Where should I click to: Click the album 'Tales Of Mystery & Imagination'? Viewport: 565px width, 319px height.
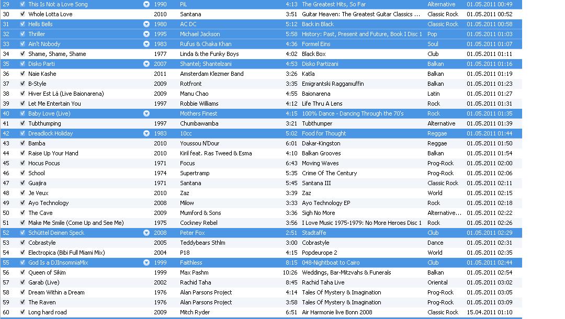pos(341,292)
